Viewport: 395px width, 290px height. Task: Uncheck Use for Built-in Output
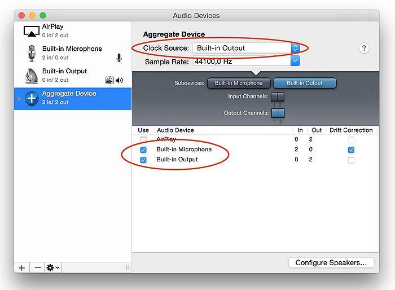click(143, 160)
